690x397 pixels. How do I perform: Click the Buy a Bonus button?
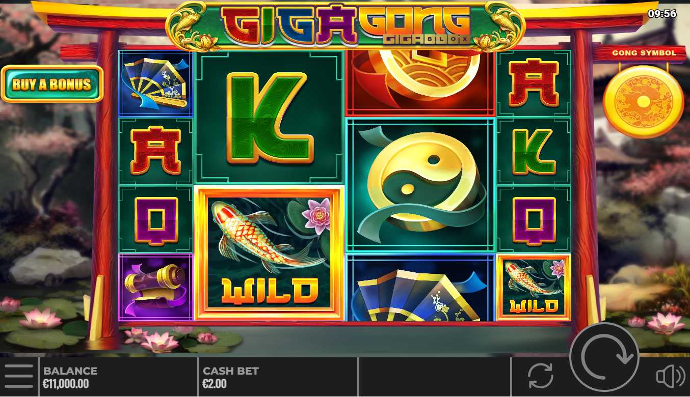[x=52, y=84]
